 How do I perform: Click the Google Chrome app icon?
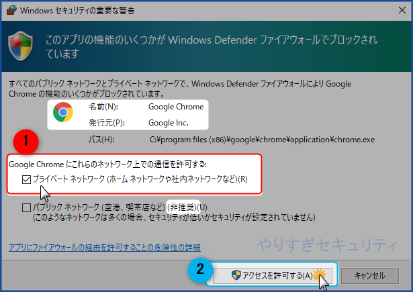click(63, 112)
